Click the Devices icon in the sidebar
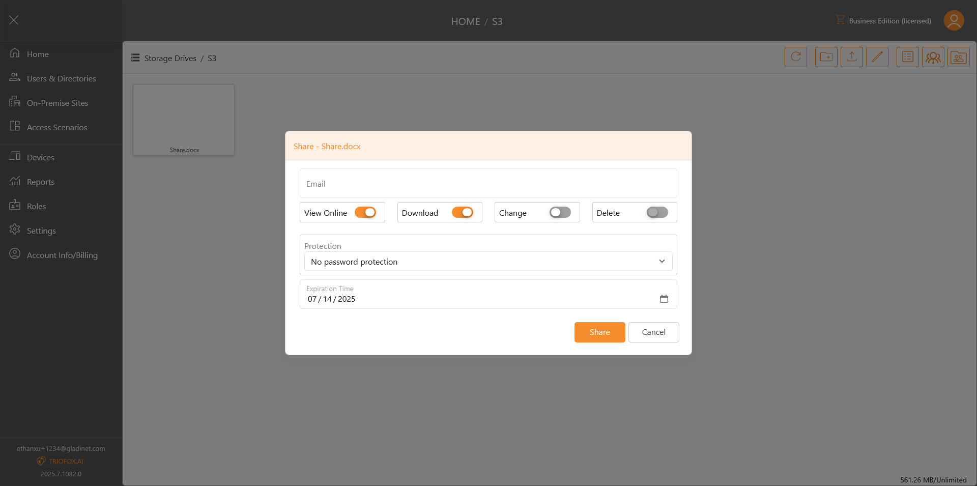This screenshot has height=486, width=977. [x=15, y=156]
